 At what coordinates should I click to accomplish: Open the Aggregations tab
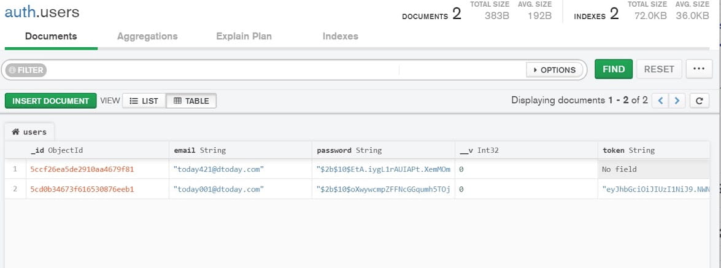point(147,36)
